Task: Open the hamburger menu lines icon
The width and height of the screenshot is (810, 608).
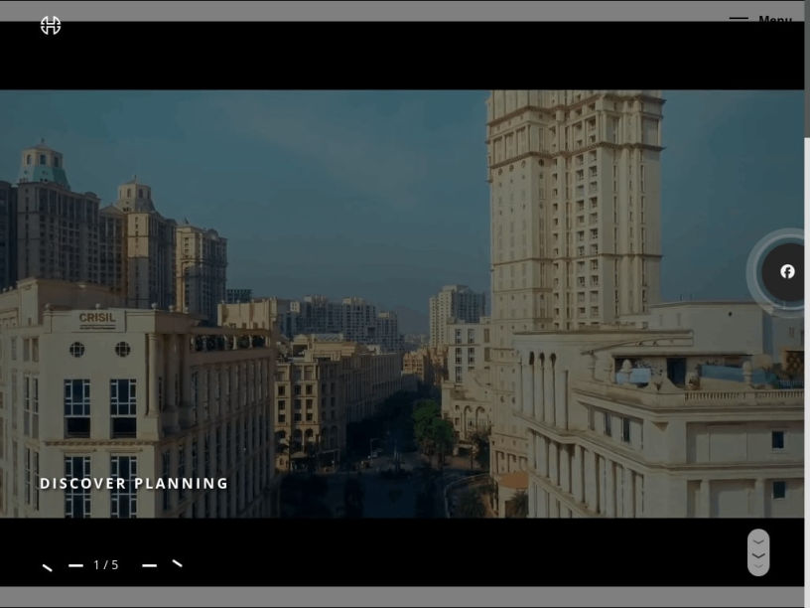Action: [739, 19]
